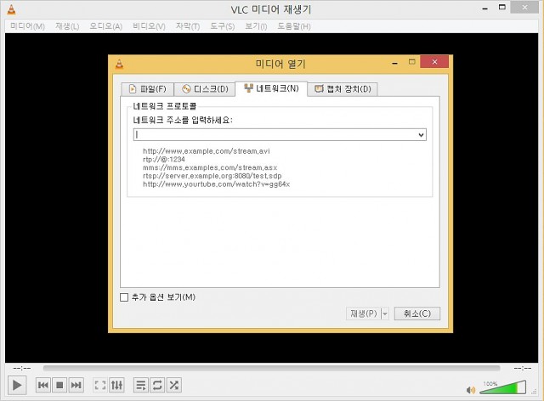Open the 재생(L) menu

[67, 26]
